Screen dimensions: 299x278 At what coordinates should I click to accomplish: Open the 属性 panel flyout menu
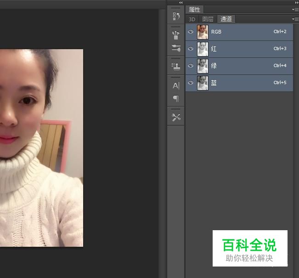click(x=295, y=9)
